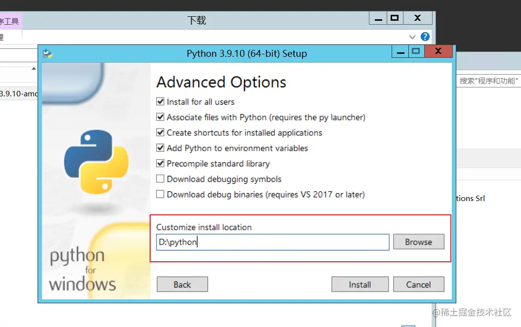Maximize the 下载 window
521x327 pixels.
click(x=395, y=18)
